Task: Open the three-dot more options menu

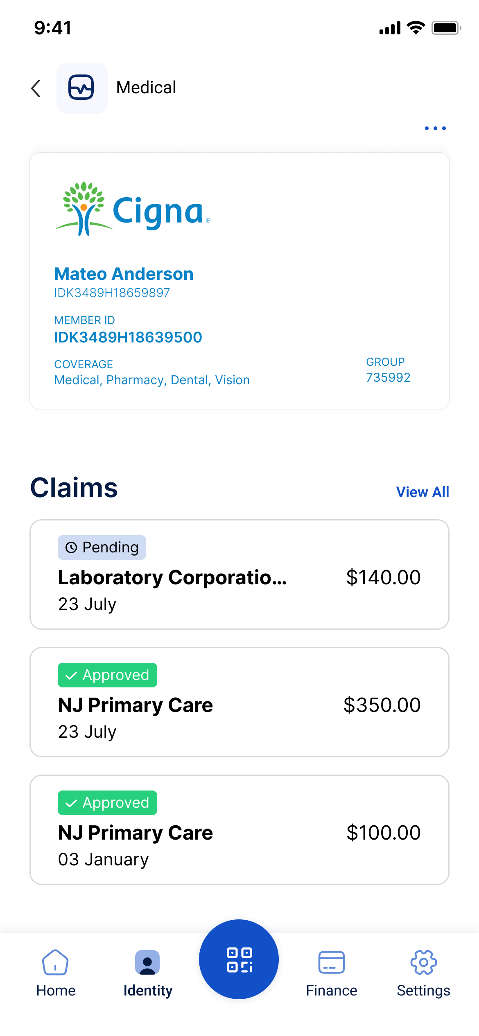Action: (435, 128)
